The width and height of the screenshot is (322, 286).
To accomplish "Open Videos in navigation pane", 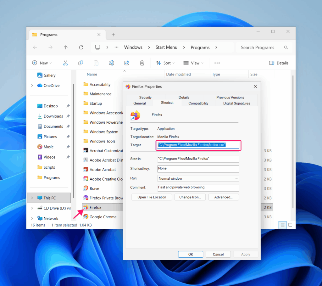I will click(49, 157).
